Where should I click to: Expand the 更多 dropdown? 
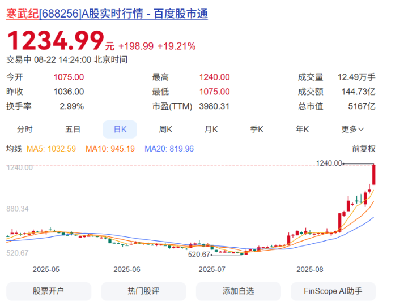tap(352, 130)
